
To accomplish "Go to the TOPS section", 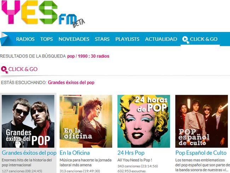I will click(x=46, y=39).
